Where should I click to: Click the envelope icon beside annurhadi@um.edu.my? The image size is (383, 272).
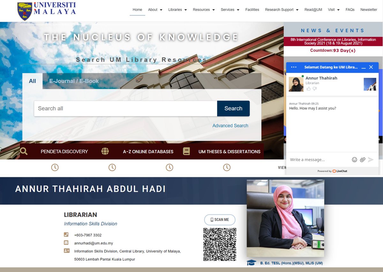[66, 243]
